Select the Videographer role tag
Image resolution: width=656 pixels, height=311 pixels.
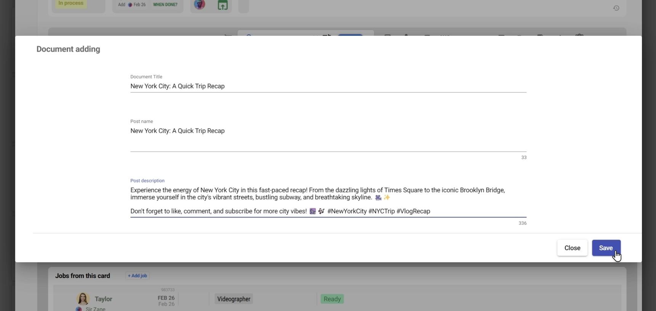[234, 299]
